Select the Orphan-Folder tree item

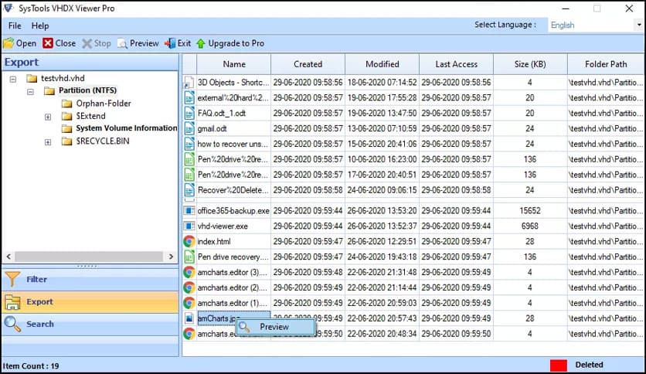[104, 104]
